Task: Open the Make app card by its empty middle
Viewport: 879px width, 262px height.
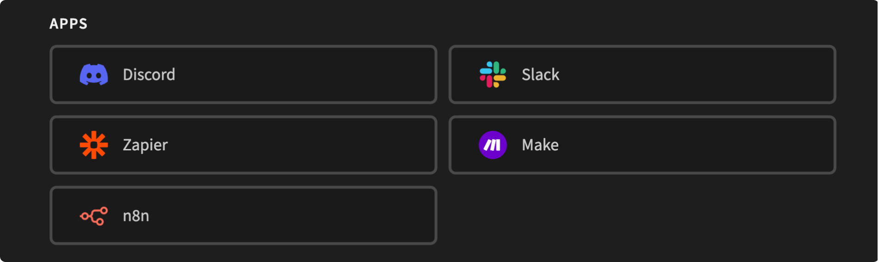Action: 693,145
